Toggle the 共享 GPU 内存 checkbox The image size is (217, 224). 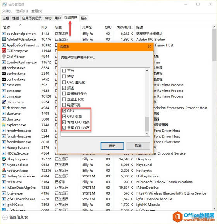[64, 128]
